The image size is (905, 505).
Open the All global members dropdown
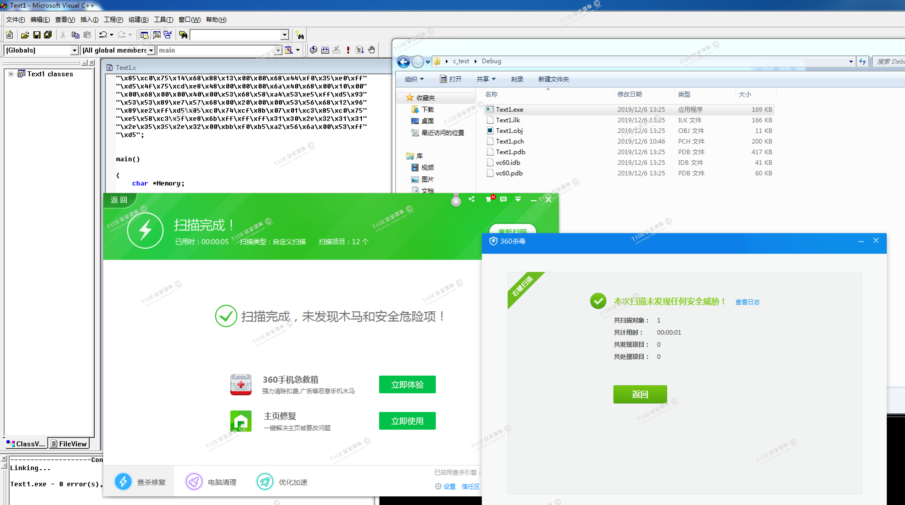tap(151, 51)
